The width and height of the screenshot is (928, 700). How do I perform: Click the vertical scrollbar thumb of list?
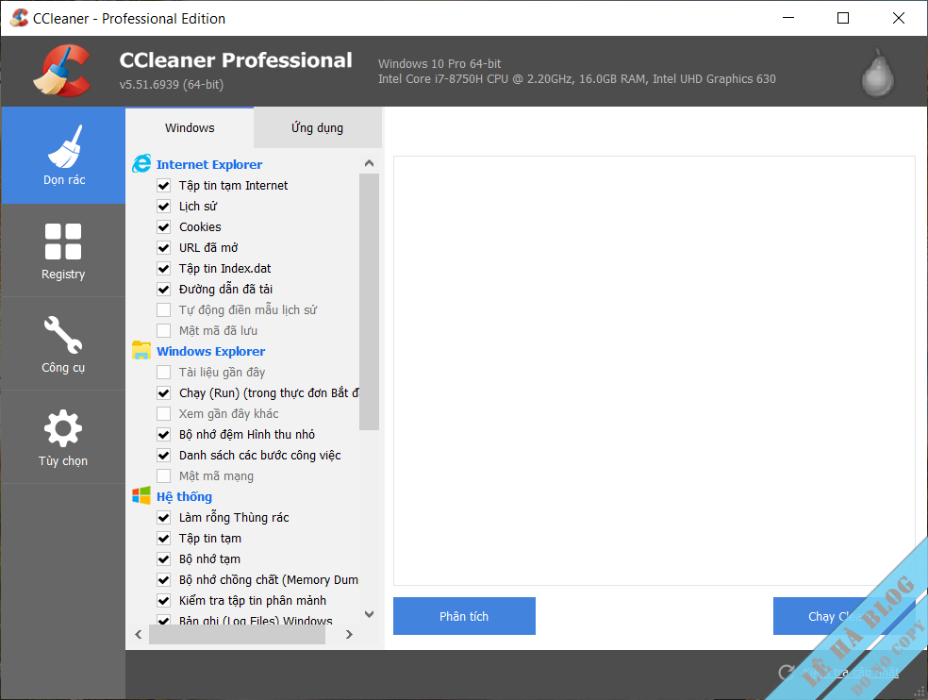[370, 302]
